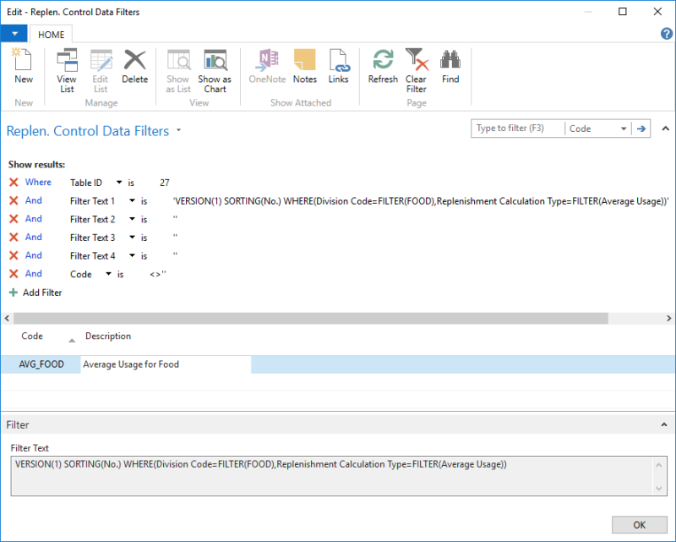Click the Refresh icon
Viewport: 676px width, 542px height.
tap(383, 59)
